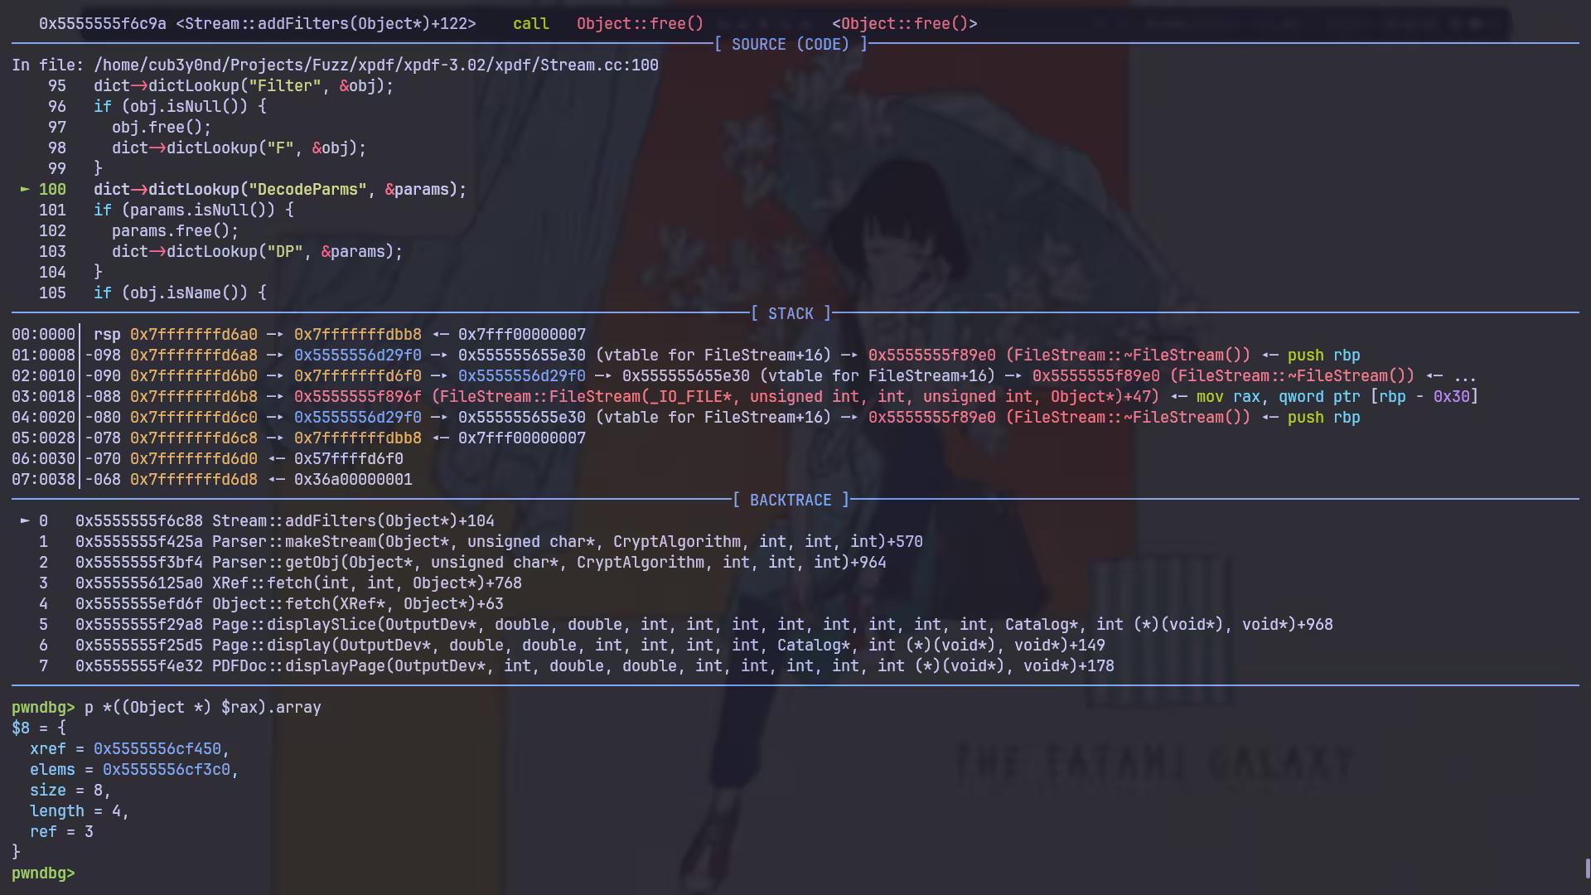1591x895 pixels.
Task: Click the $8 result variable label
Action: 20,728
